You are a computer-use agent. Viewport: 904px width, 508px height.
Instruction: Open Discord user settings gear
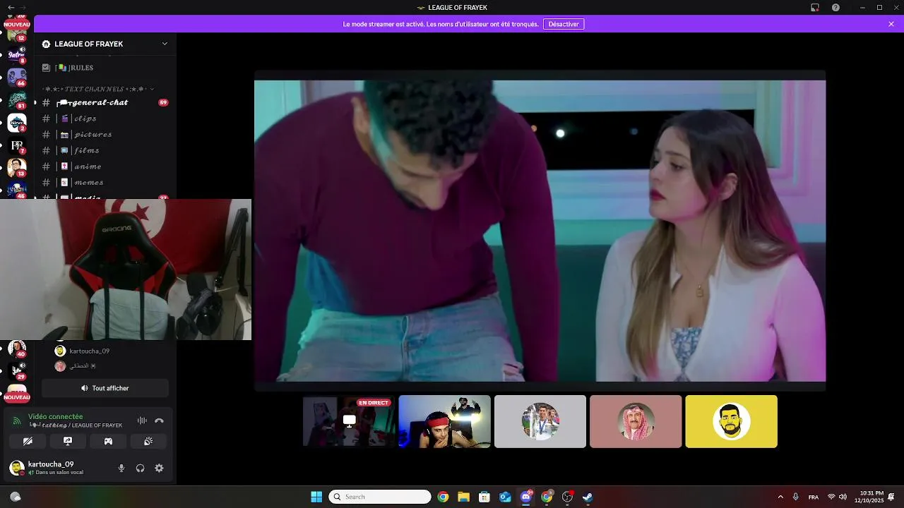click(x=159, y=468)
